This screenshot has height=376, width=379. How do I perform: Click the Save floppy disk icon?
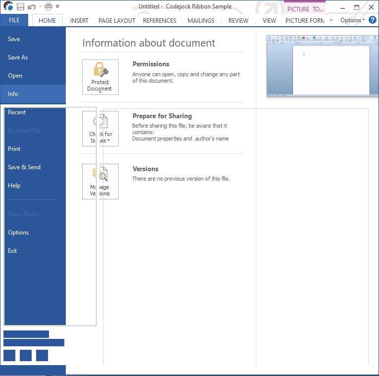(20, 6)
